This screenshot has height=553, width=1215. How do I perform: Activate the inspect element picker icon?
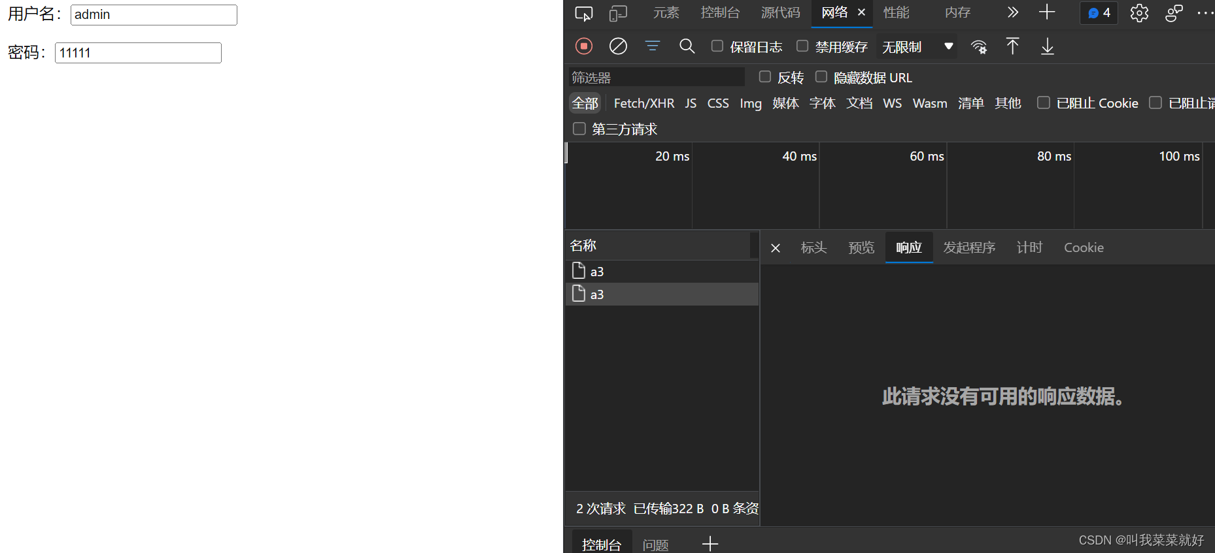click(584, 13)
